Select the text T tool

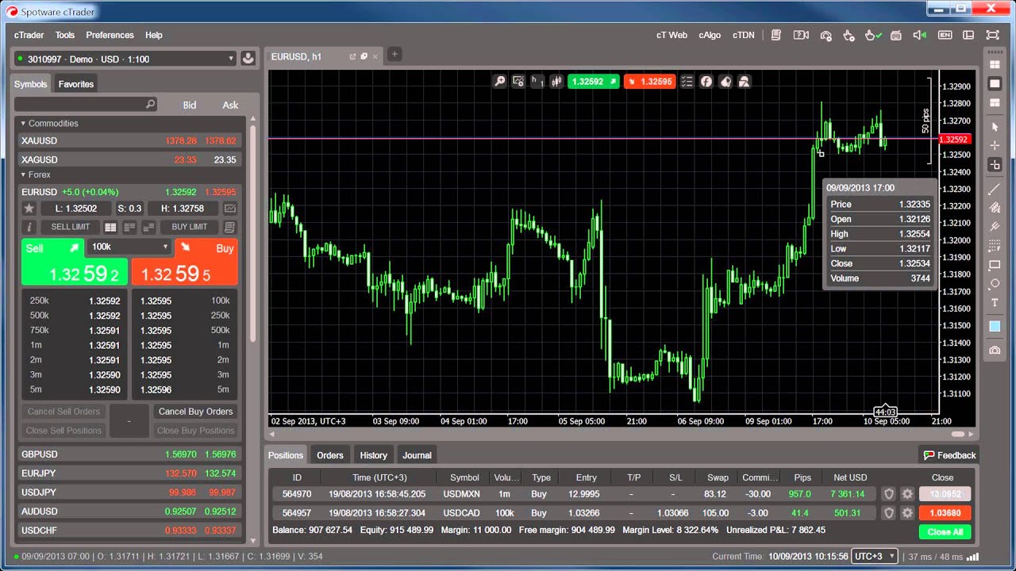coord(995,303)
